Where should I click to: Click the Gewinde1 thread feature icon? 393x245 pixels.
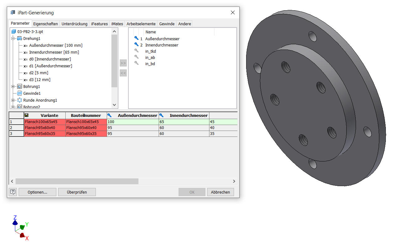pos(19,93)
